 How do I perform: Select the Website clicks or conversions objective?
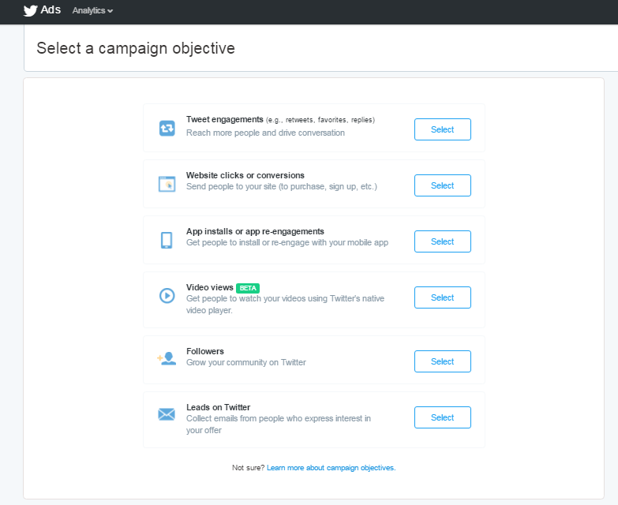point(443,185)
